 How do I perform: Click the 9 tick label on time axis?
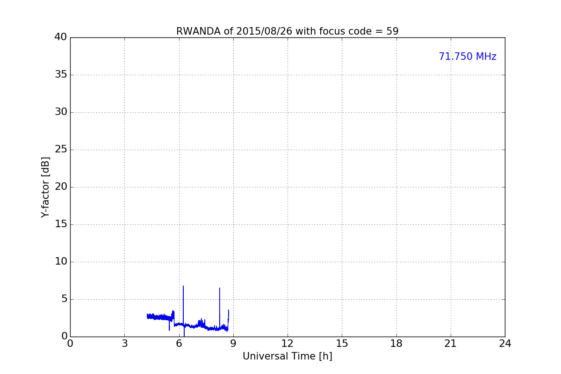233,344
